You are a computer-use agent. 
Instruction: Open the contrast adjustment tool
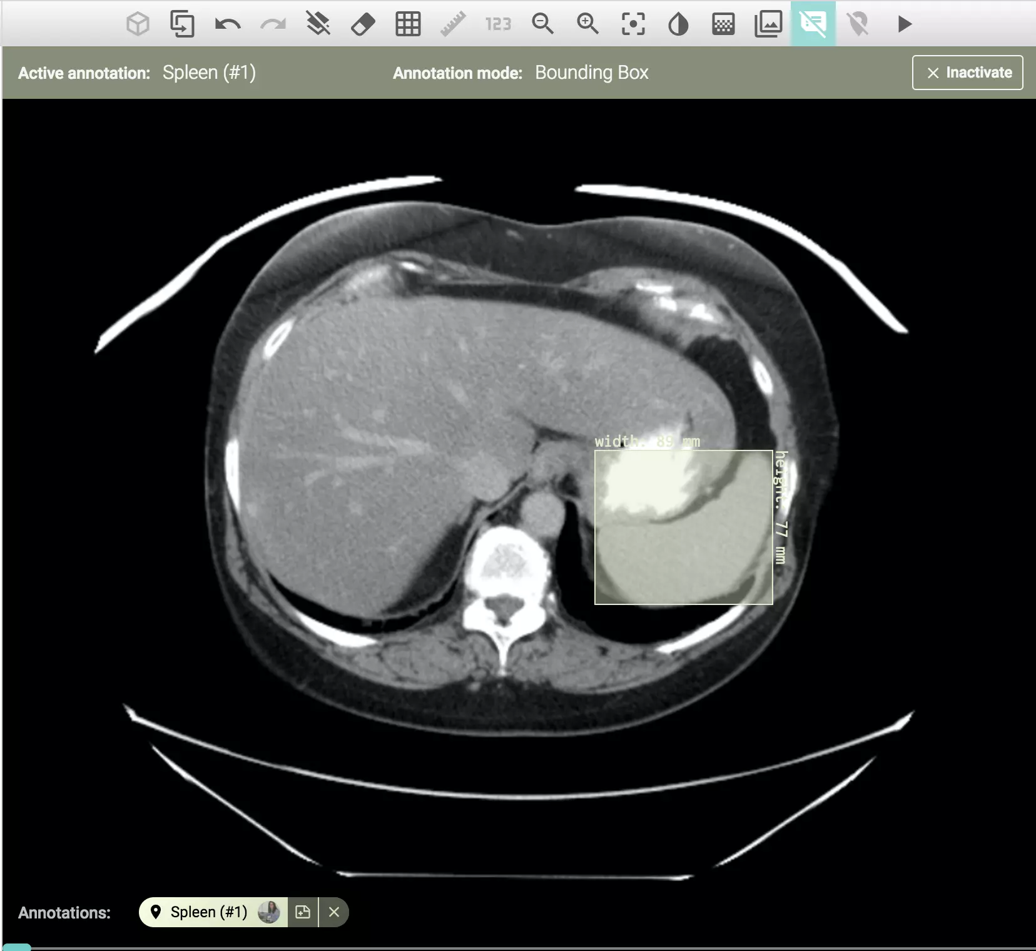[678, 24]
